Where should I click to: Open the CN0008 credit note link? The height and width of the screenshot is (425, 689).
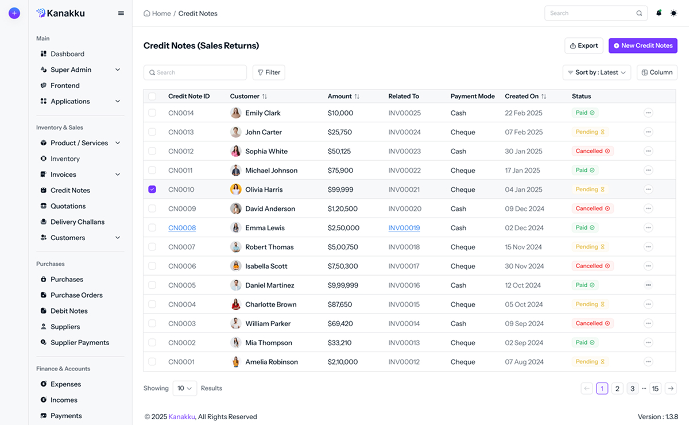182,228
